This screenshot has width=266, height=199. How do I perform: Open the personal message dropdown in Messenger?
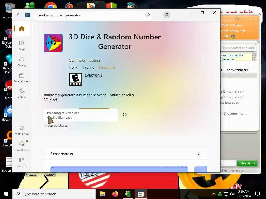click(249, 31)
